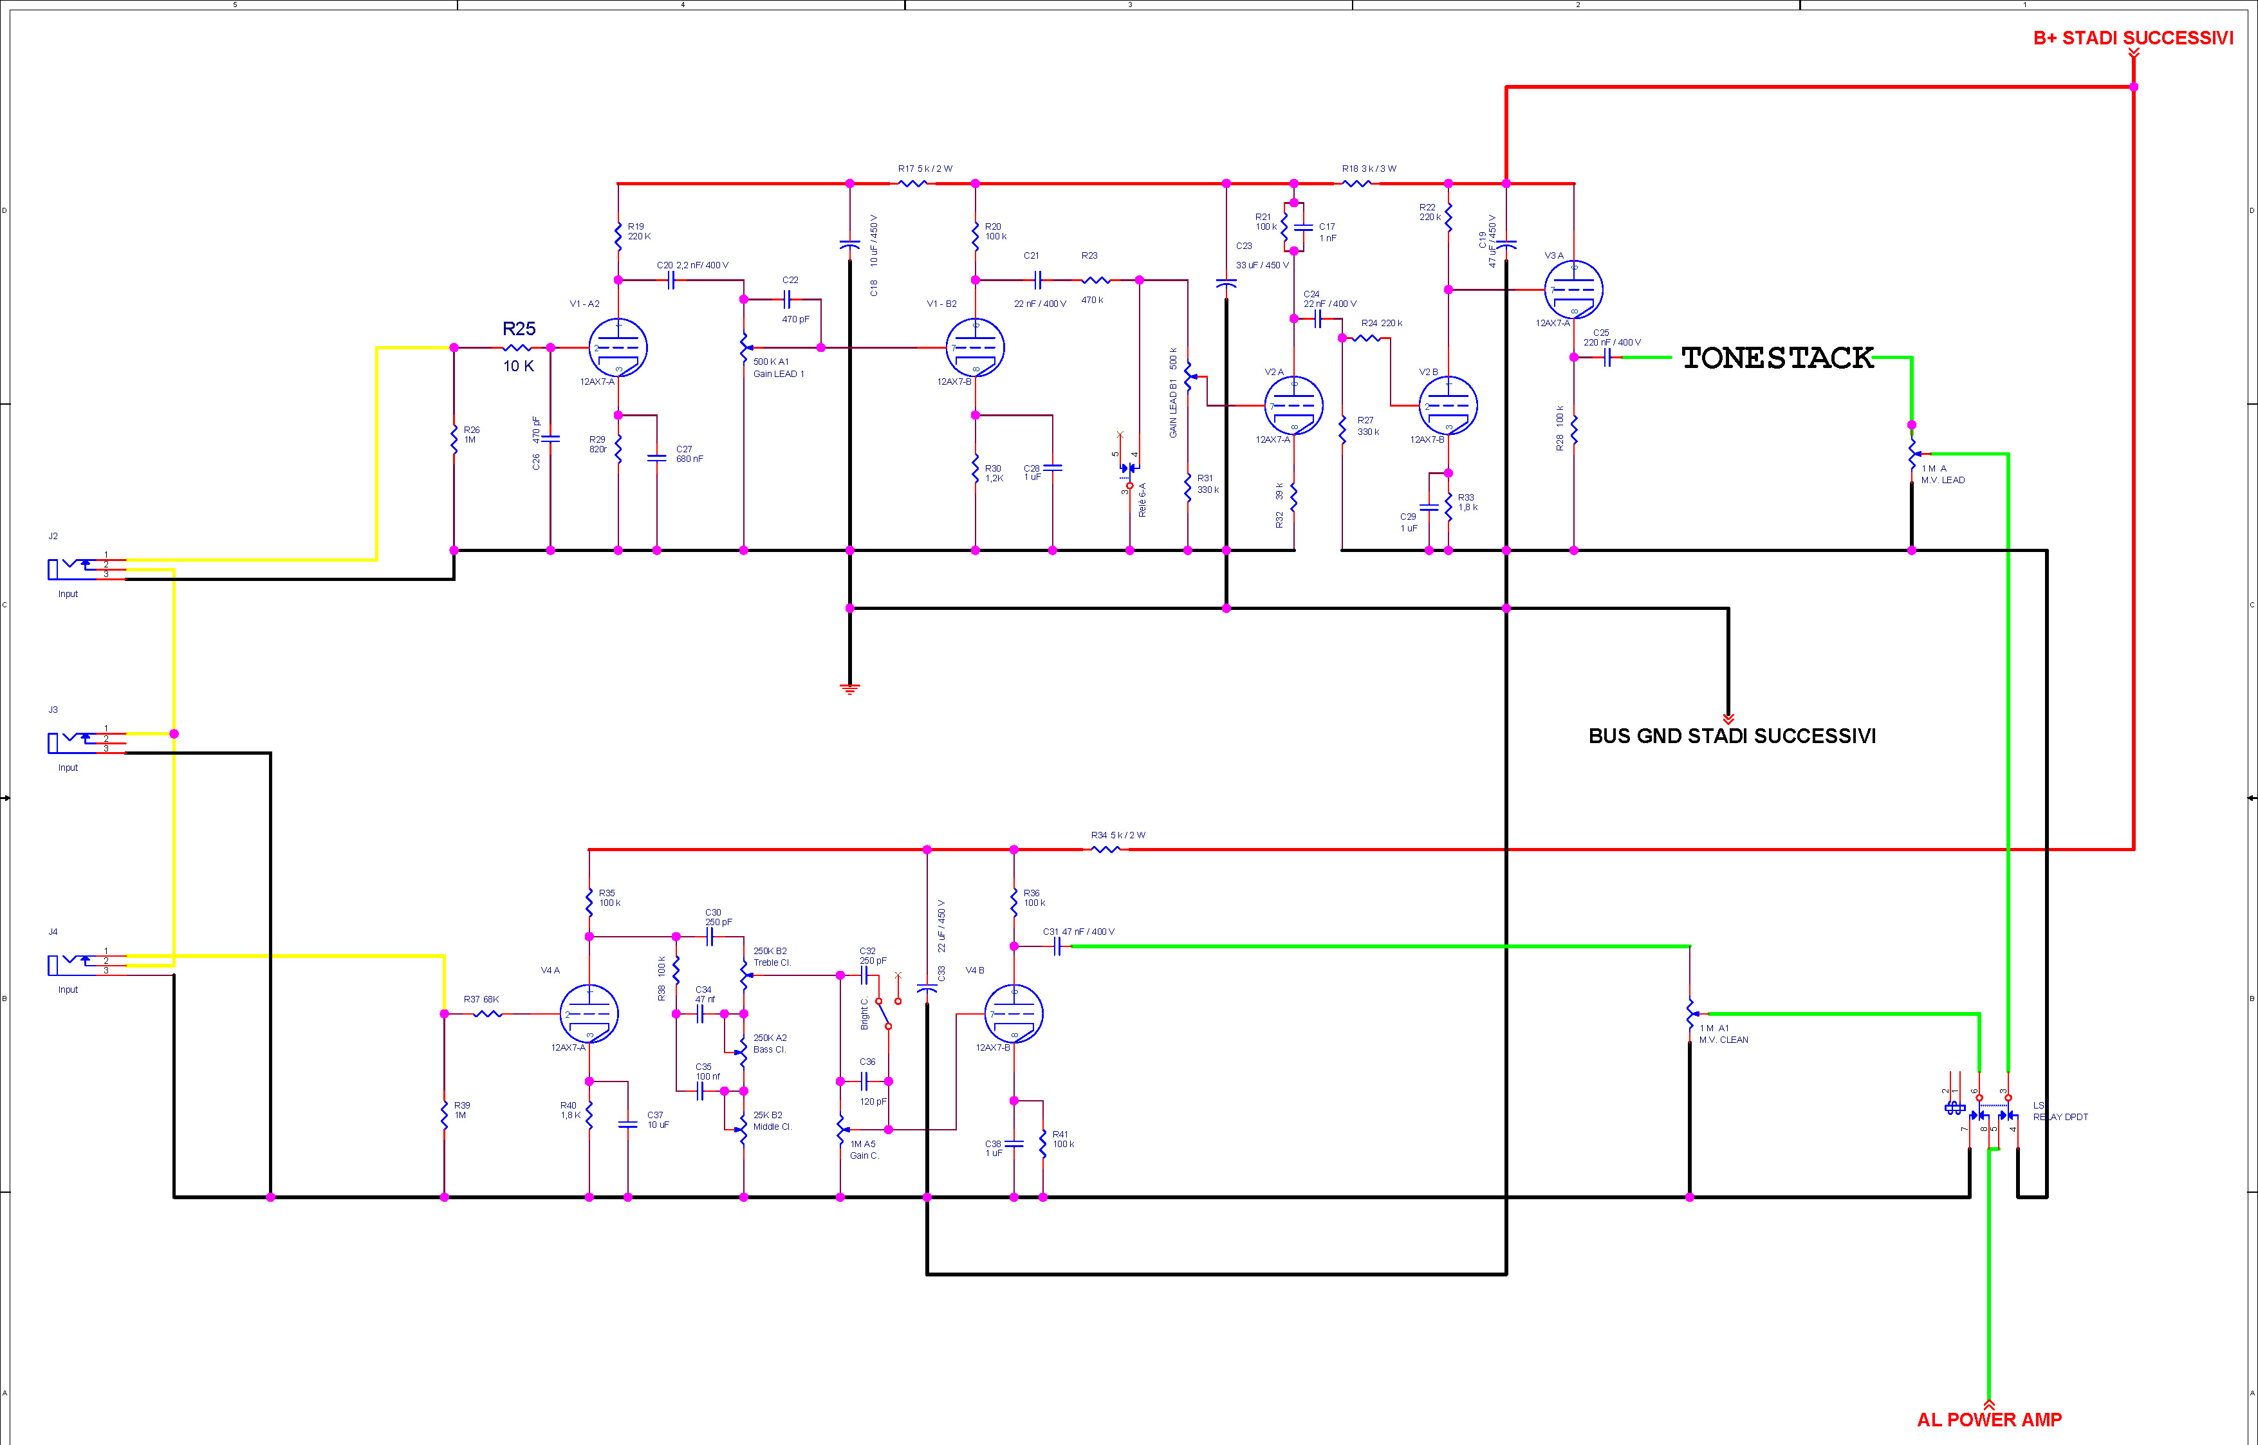Screen dimensions: 2258x1445
Task: Select the V1-B2 12AX7-B triode symbol
Action: coord(975,348)
